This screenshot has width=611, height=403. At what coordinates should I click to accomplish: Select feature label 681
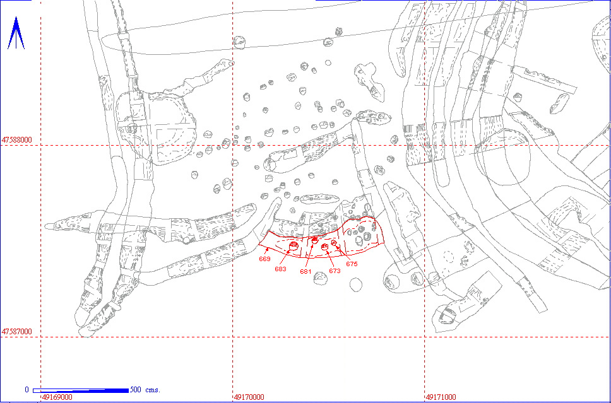305,271
